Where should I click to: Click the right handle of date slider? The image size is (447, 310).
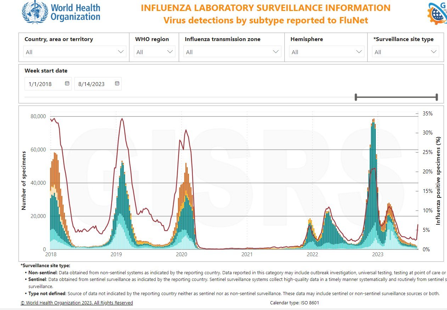click(437, 97)
